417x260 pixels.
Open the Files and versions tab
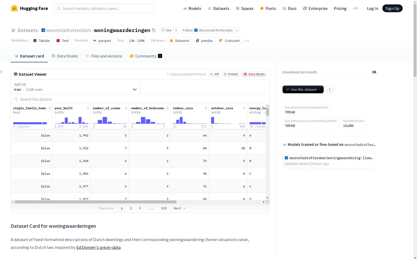104,56
